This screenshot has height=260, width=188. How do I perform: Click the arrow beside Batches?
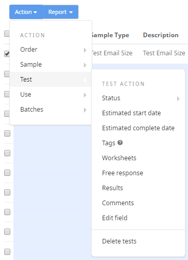tap(85, 110)
